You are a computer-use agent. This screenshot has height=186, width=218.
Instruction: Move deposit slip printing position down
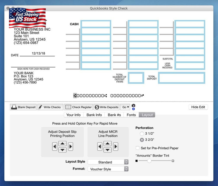click(62, 150)
